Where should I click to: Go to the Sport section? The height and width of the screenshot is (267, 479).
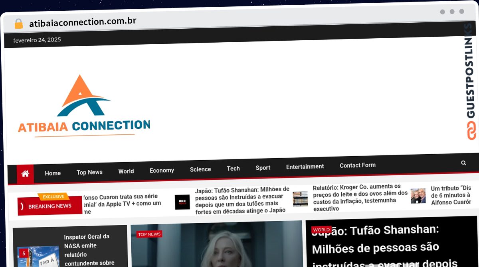[x=263, y=167]
